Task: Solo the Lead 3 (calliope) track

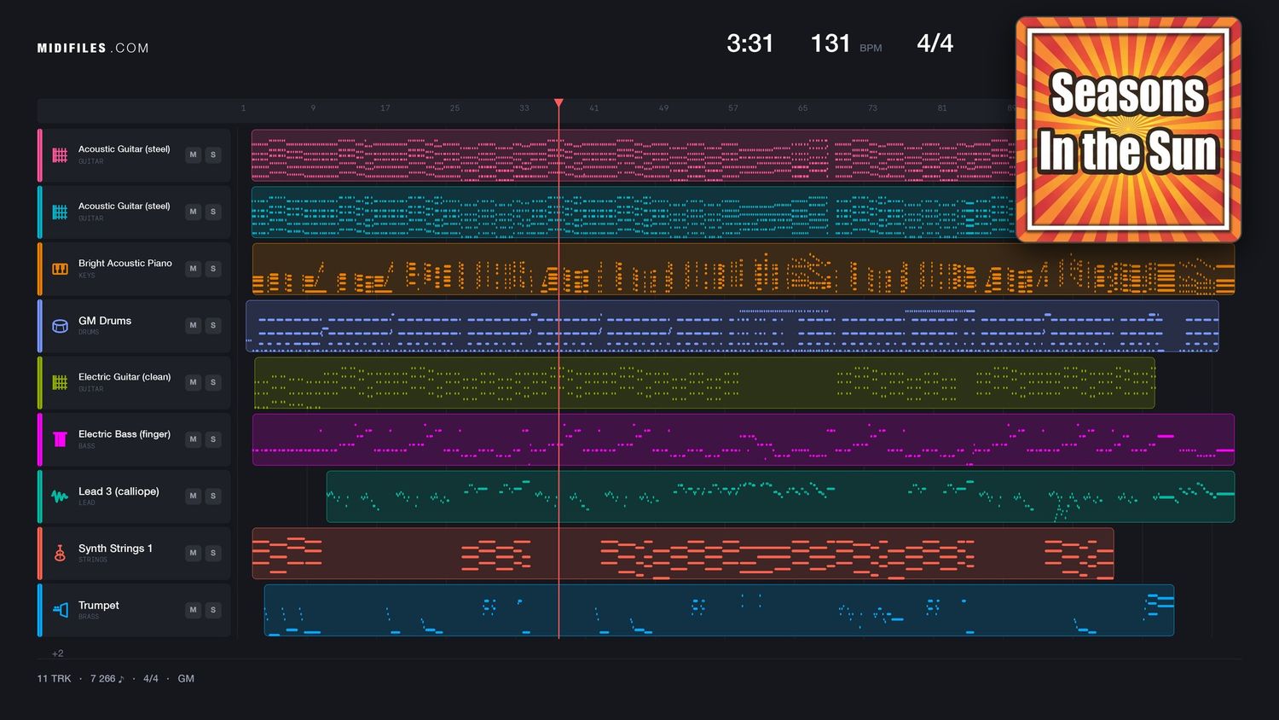Action: tap(213, 496)
